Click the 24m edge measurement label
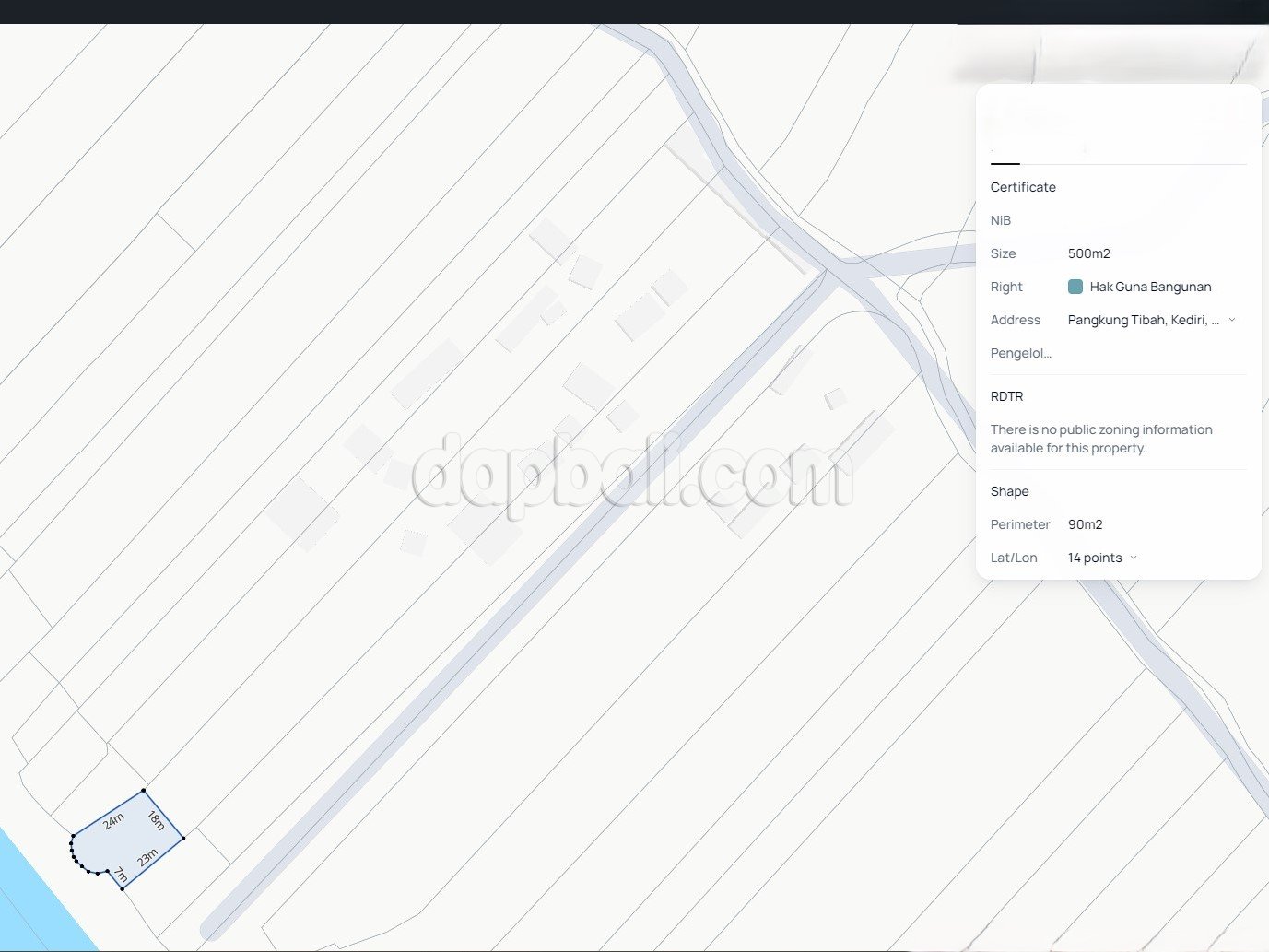The image size is (1269, 952). [x=113, y=820]
